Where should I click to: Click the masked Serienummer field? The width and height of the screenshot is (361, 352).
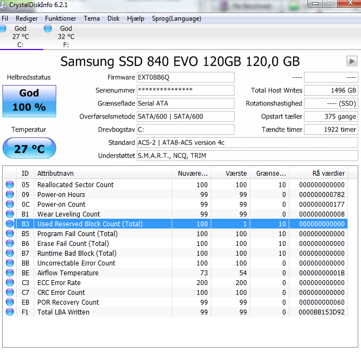tap(186, 90)
